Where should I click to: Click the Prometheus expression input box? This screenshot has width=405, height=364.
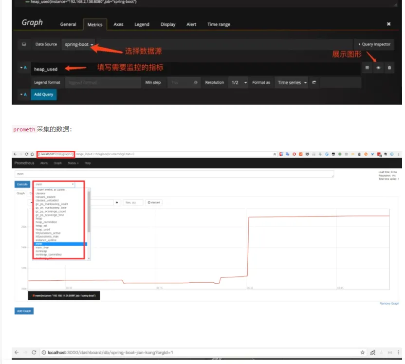tap(174, 174)
